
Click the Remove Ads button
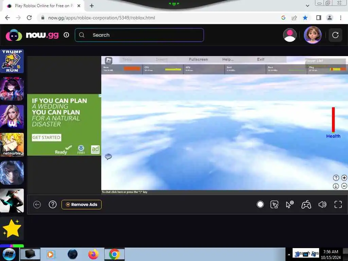click(x=82, y=204)
